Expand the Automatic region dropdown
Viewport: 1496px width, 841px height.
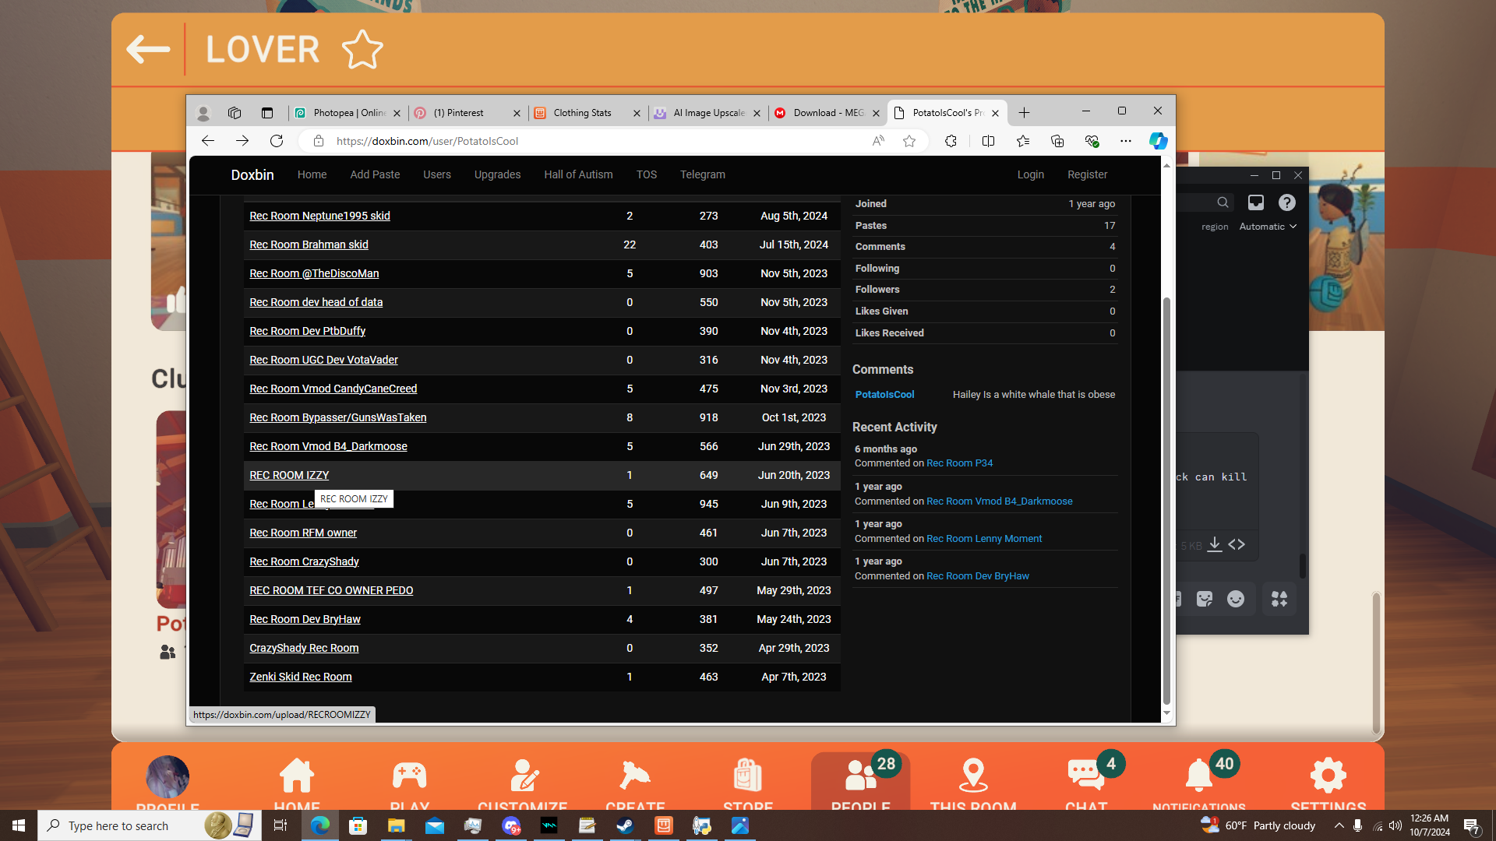click(1268, 227)
